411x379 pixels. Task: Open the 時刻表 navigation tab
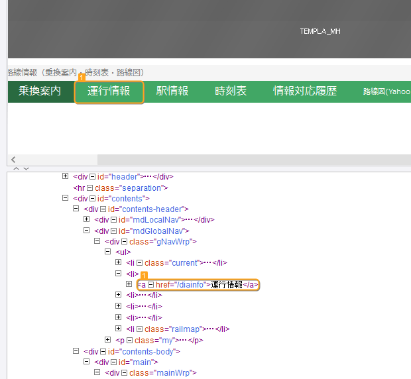(231, 91)
